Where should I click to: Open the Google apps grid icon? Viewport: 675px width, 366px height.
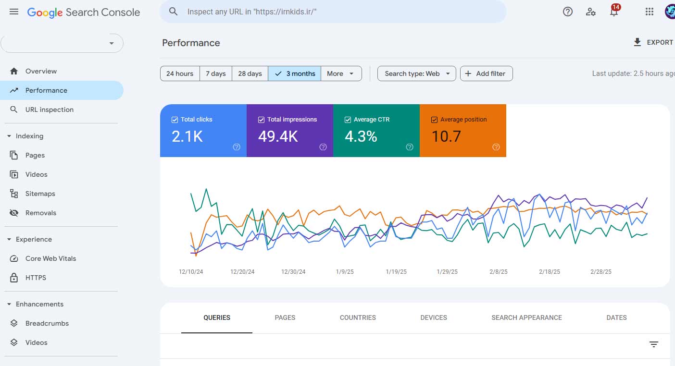pos(649,12)
